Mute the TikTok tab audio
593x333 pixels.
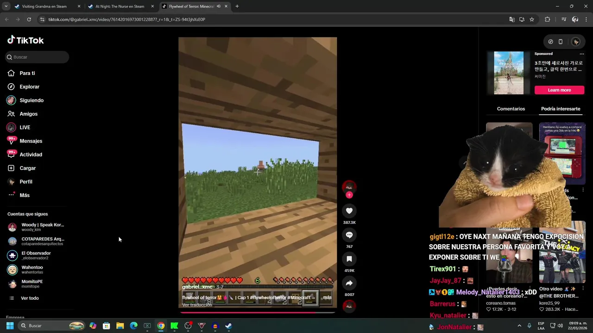(x=219, y=6)
